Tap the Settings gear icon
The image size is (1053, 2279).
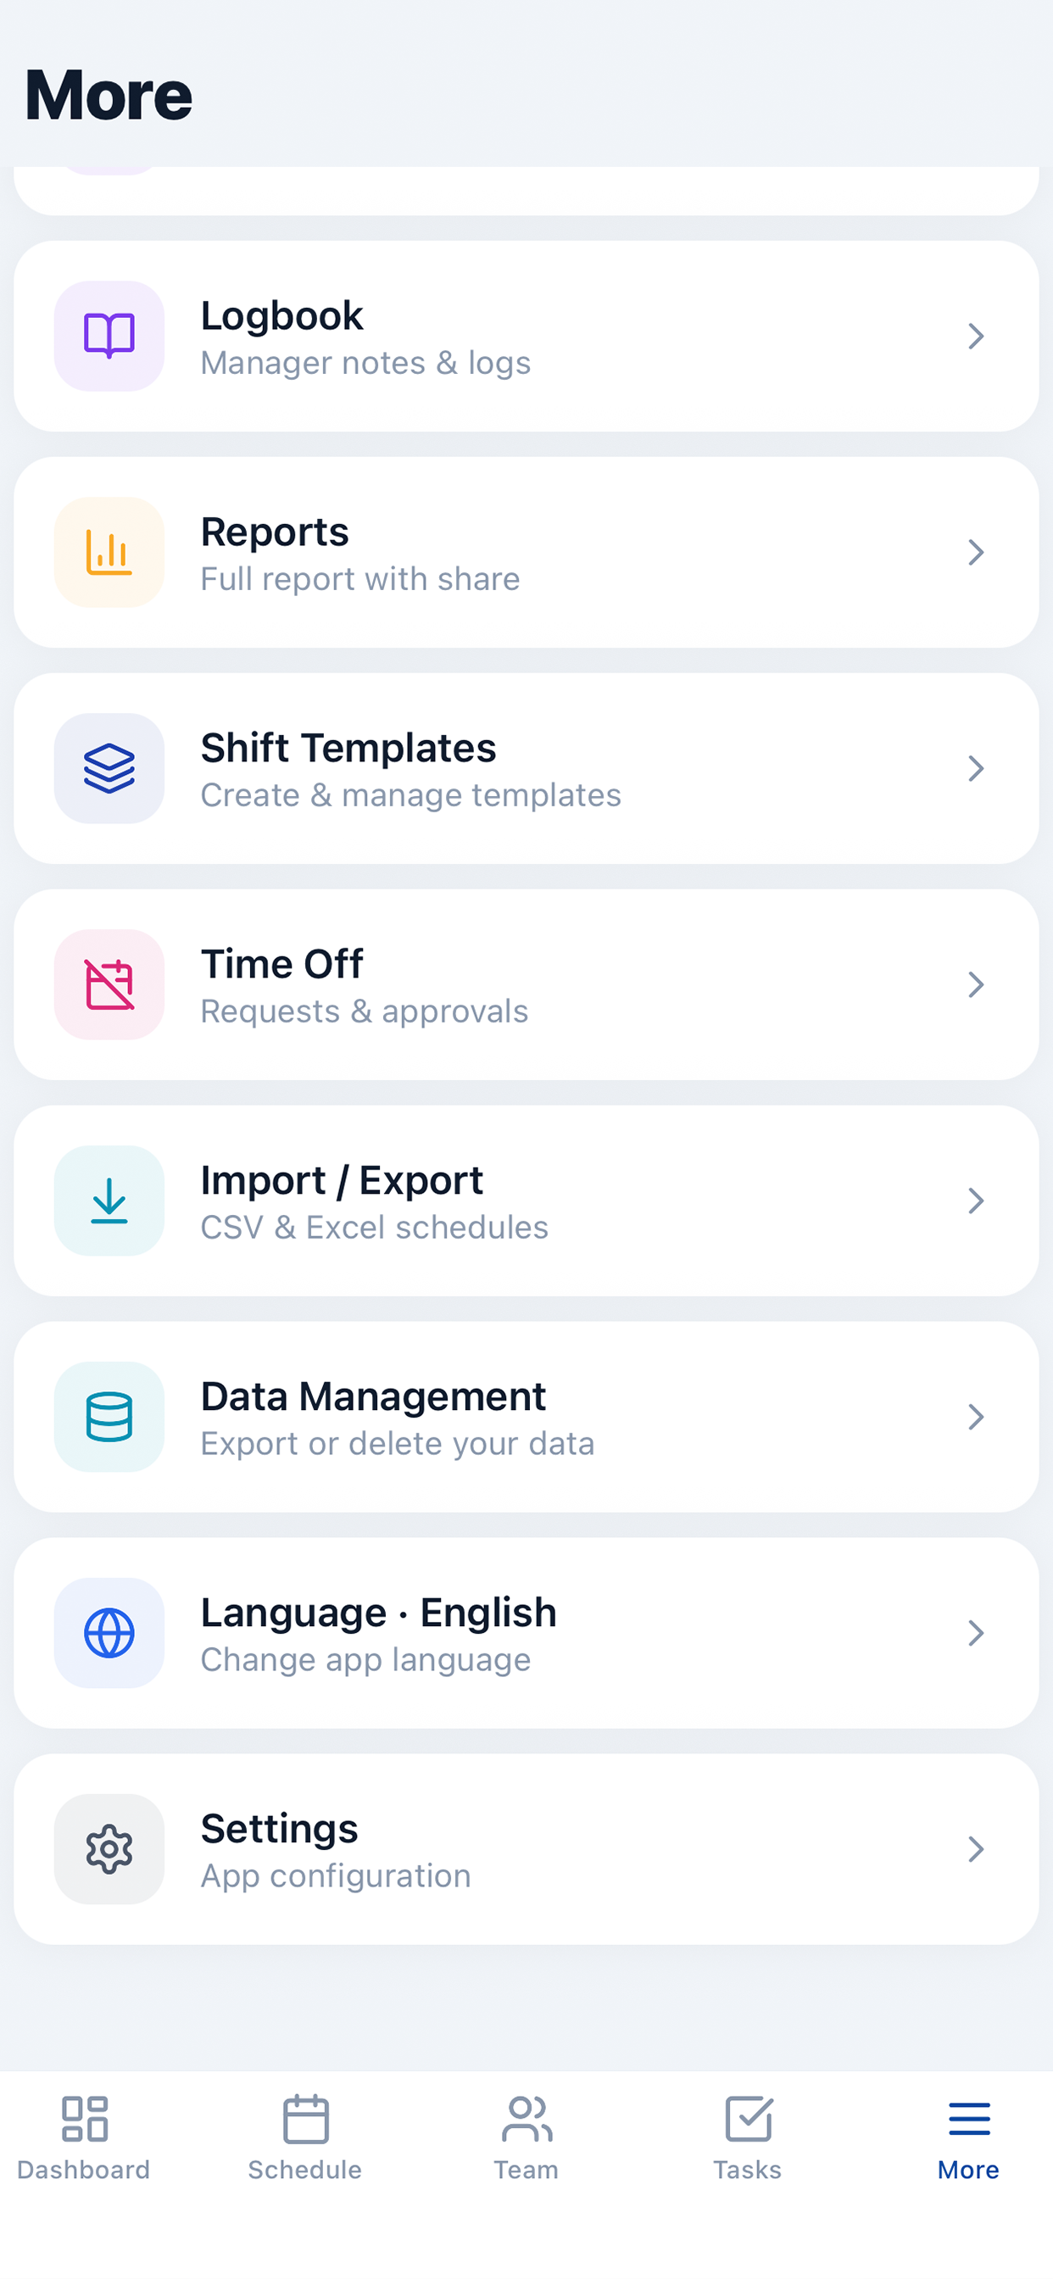(x=109, y=1848)
